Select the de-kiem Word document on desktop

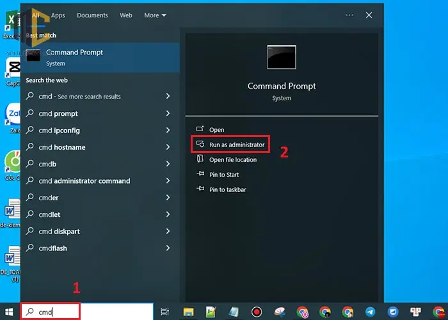tap(11, 213)
